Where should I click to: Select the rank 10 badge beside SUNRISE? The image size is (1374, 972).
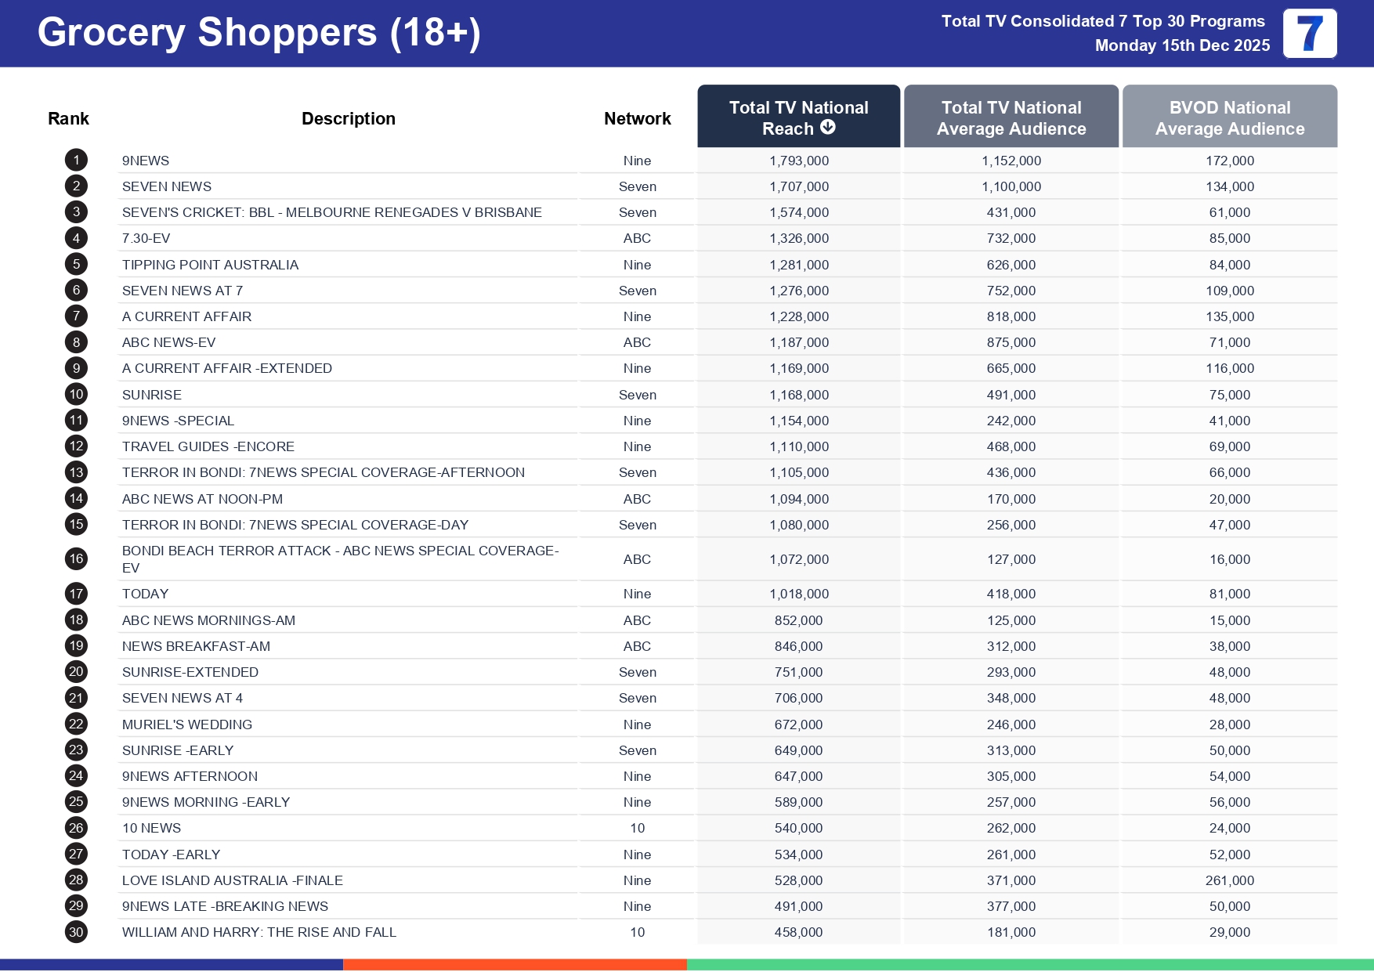point(76,395)
